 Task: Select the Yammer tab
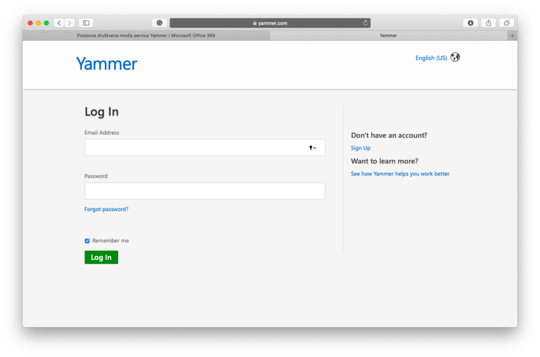pyautogui.click(x=388, y=36)
